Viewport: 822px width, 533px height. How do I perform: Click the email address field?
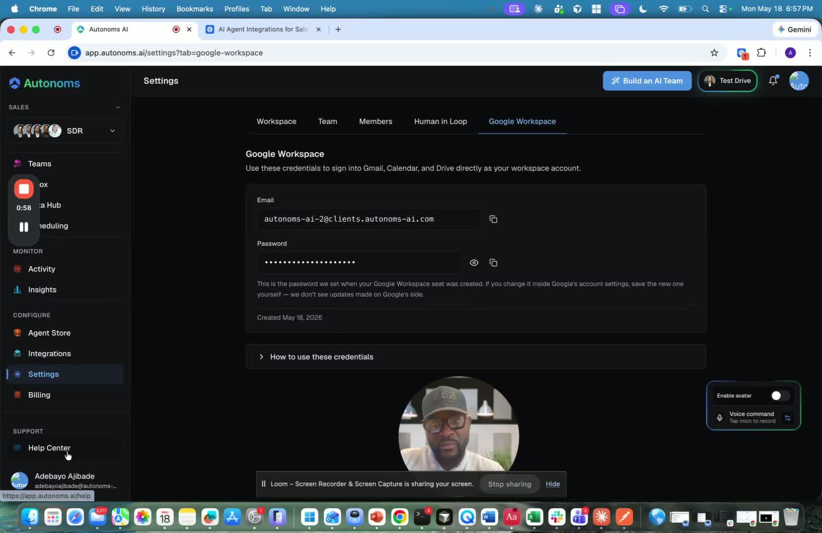[369, 219]
